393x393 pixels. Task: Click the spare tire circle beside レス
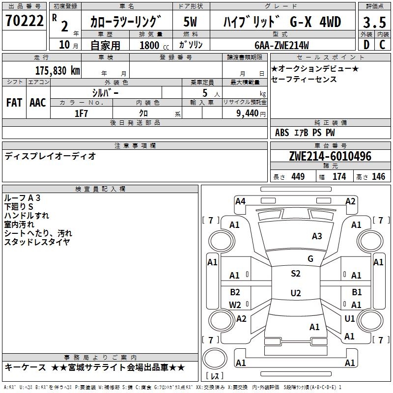click(x=216, y=358)
